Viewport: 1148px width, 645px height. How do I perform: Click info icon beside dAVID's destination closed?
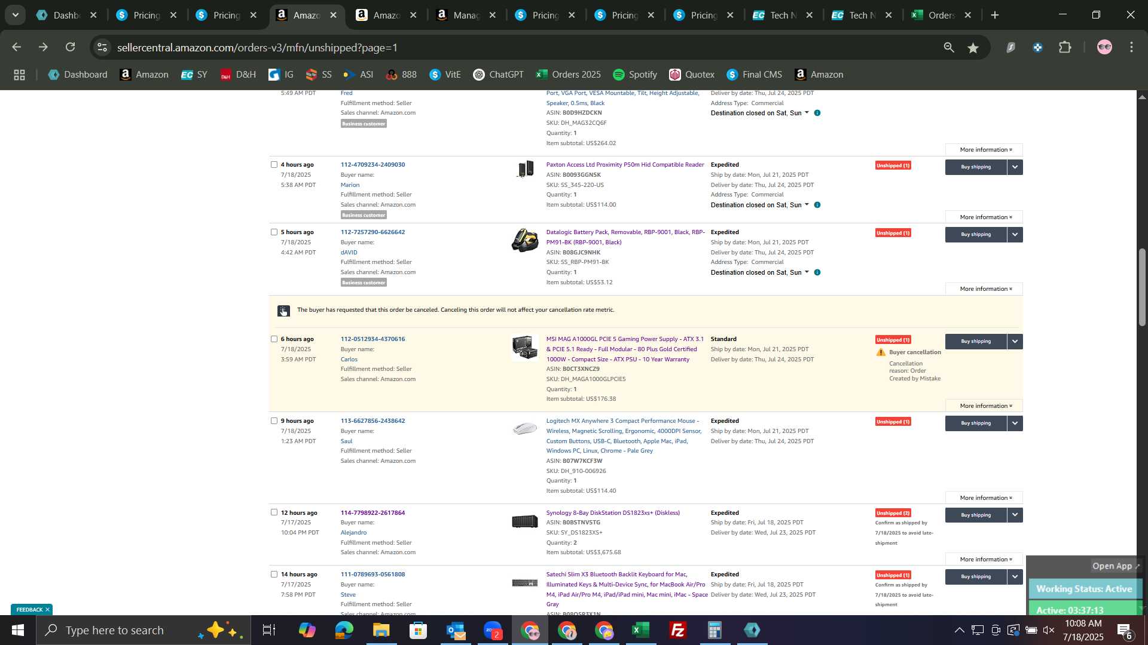[817, 272]
